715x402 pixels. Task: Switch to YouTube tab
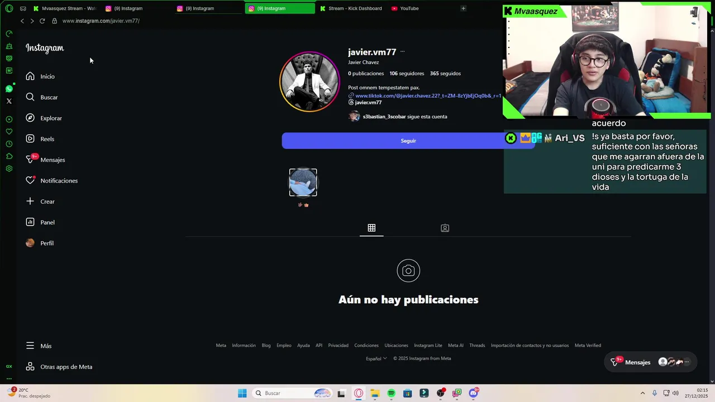point(422,8)
